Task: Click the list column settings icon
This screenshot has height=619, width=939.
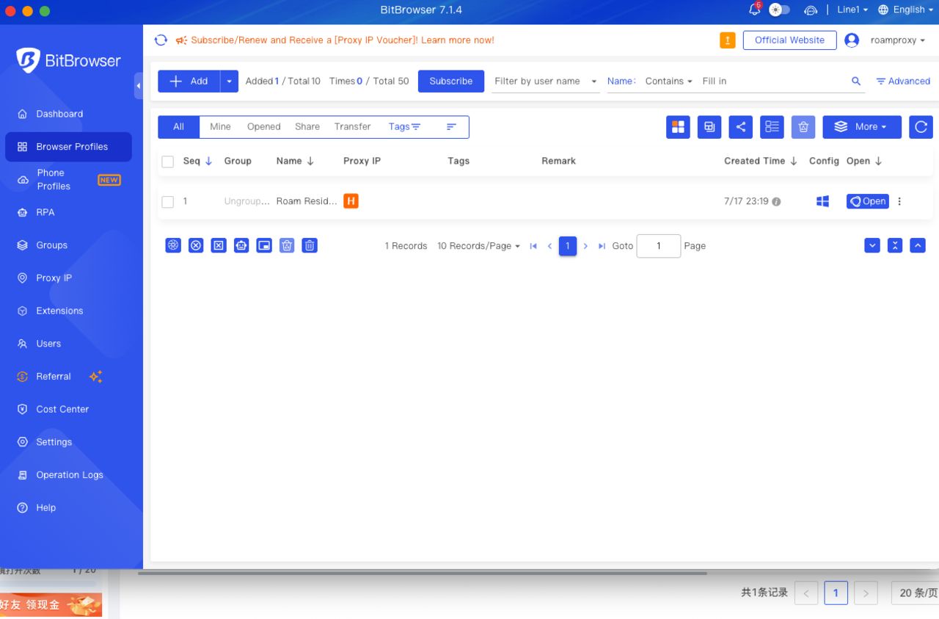Action: [x=772, y=127]
